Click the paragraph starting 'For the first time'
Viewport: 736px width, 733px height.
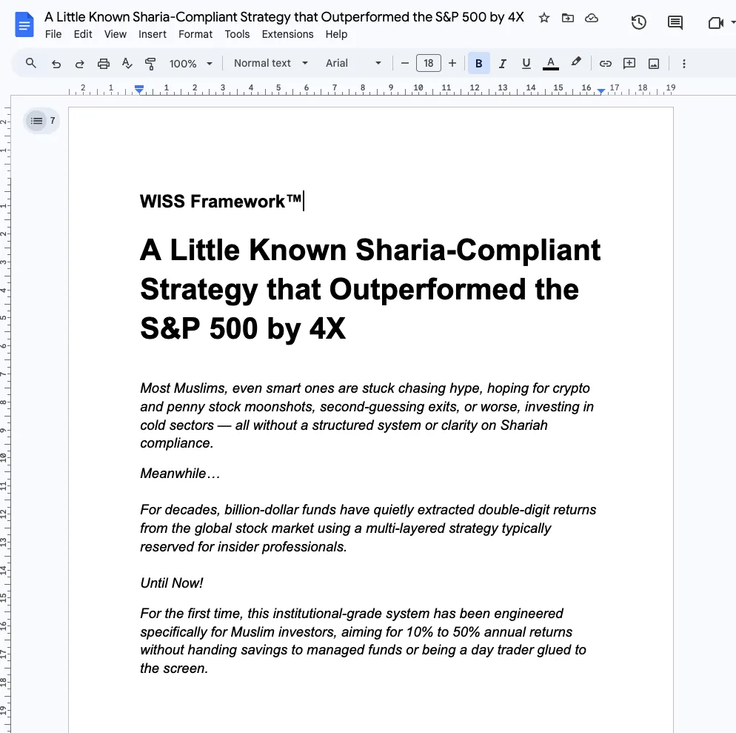(363, 640)
